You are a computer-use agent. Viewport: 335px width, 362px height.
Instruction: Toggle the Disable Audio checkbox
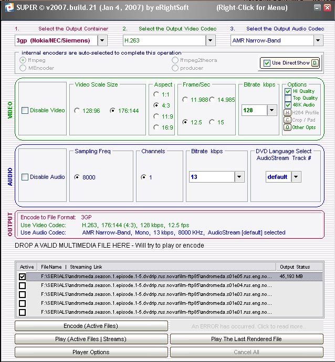click(x=25, y=177)
